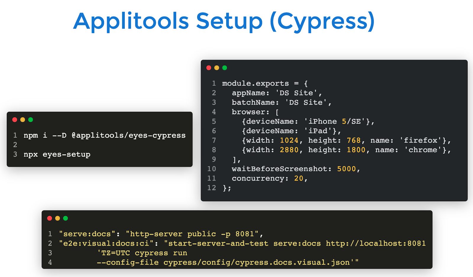Click the npm i @applitools/eyes-cypress command
This screenshot has width=473, height=277.
click(104, 135)
